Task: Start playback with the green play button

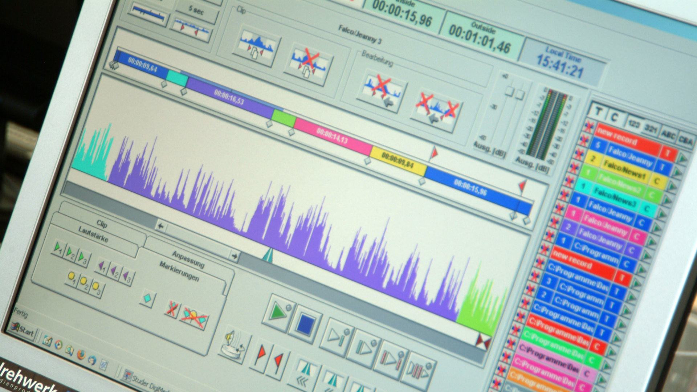Action: click(x=278, y=313)
